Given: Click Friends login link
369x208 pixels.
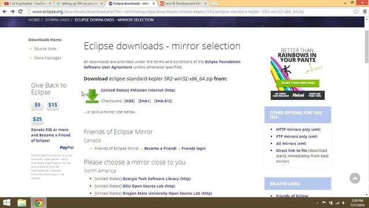Looking at the screenshot, I should tap(194, 148).
